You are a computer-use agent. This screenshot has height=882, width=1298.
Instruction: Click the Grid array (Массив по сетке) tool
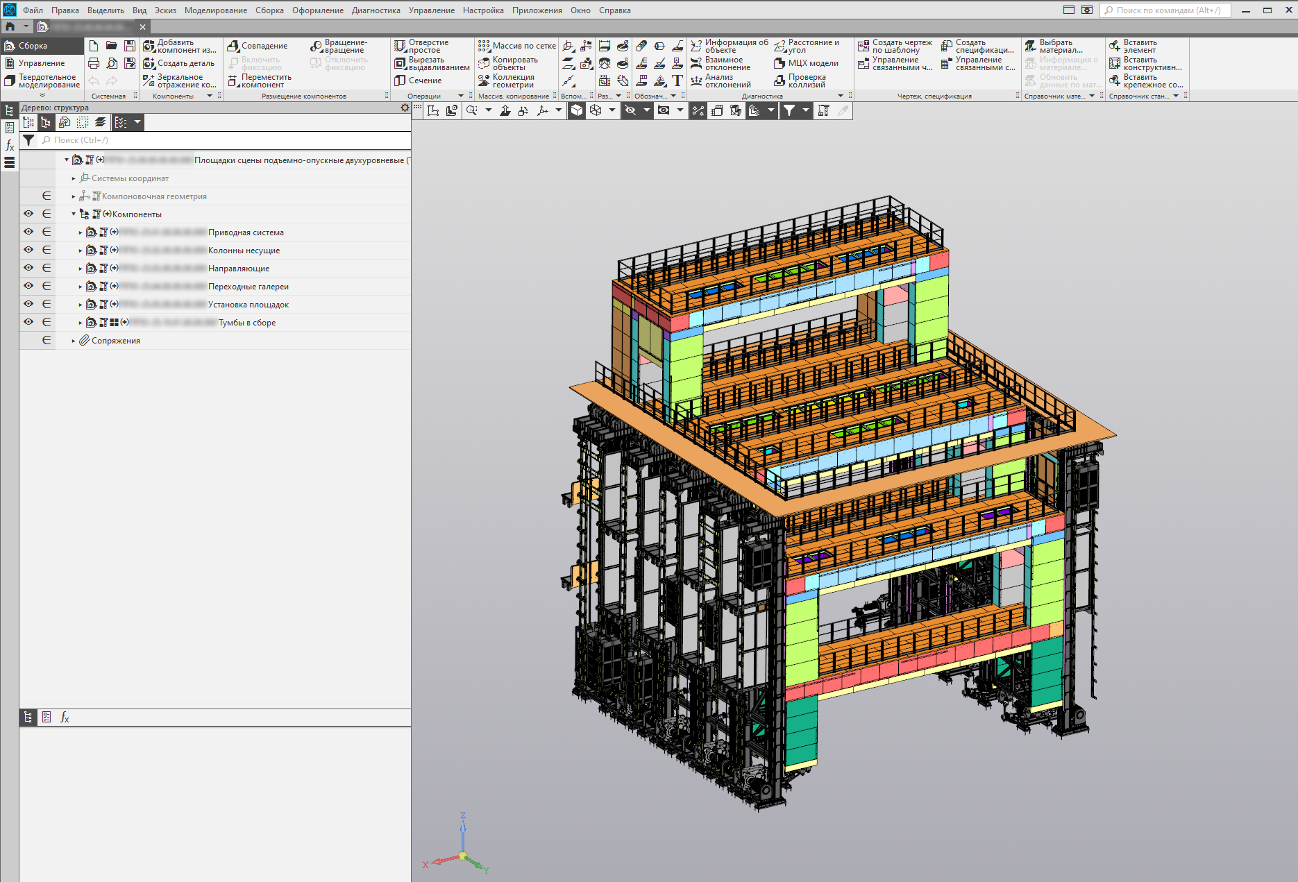[x=516, y=46]
